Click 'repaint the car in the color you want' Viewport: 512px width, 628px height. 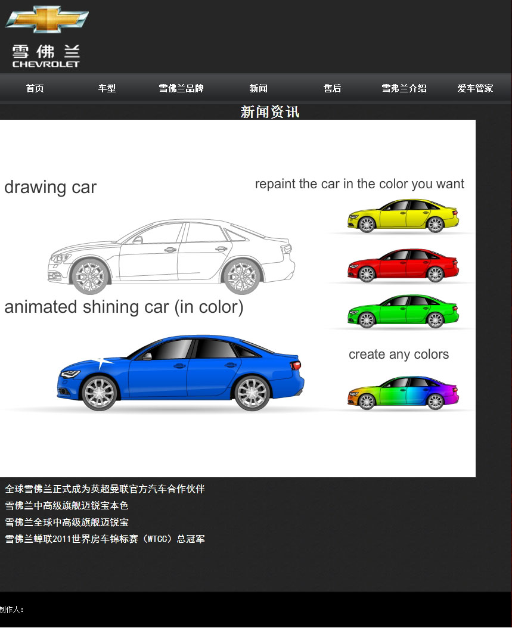coord(359,184)
